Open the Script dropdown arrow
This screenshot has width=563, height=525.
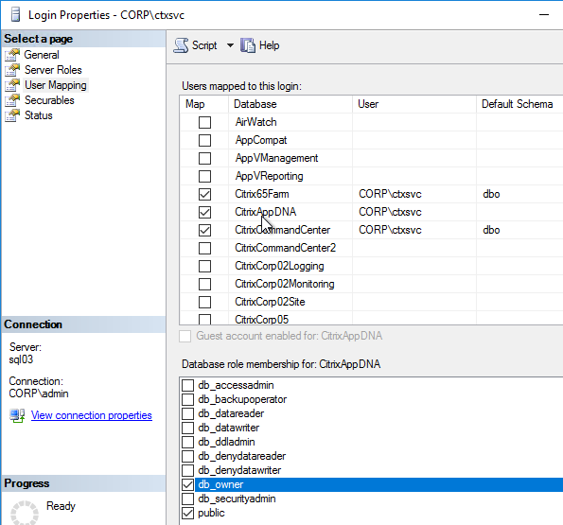click(x=230, y=45)
